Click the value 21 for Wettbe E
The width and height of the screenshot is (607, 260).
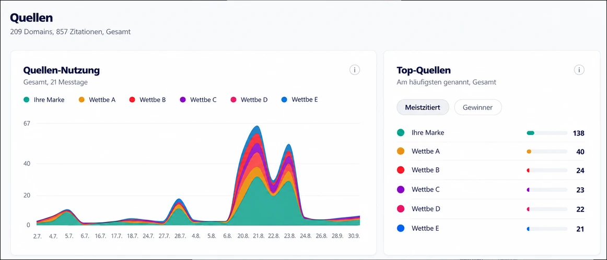click(x=580, y=229)
